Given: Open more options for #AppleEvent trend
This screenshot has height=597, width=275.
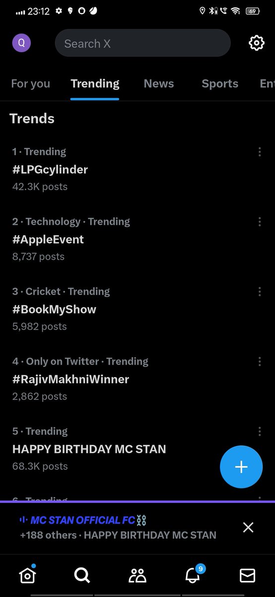Looking at the screenshot, I should tap(260, 222).
